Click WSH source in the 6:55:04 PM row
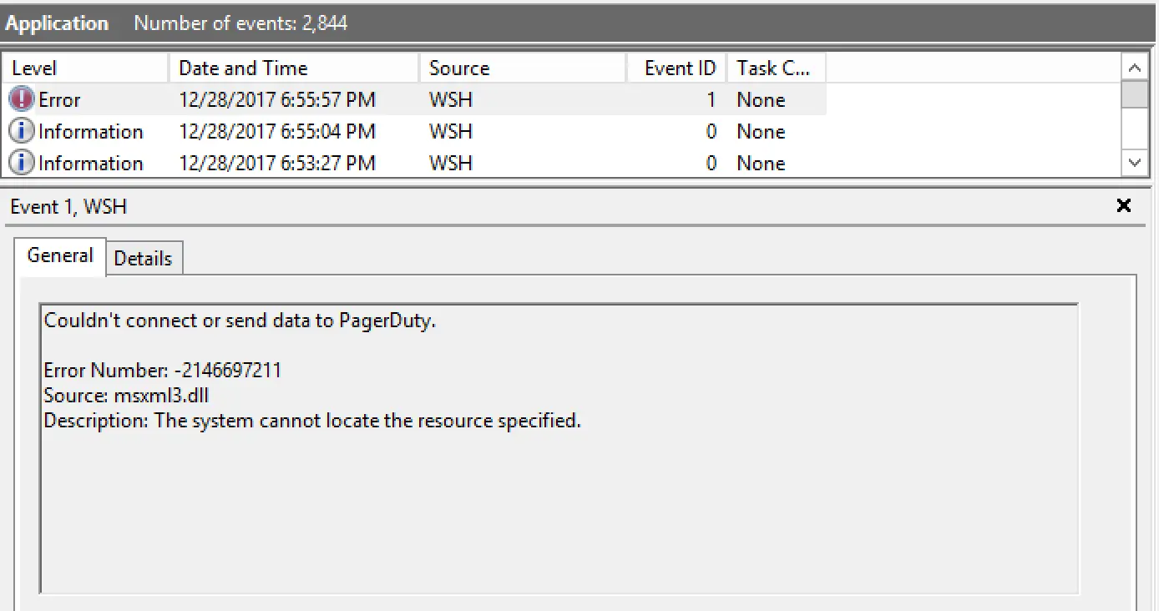Image resolution: width=1159 pixels, height=611 pixels. 451,131
